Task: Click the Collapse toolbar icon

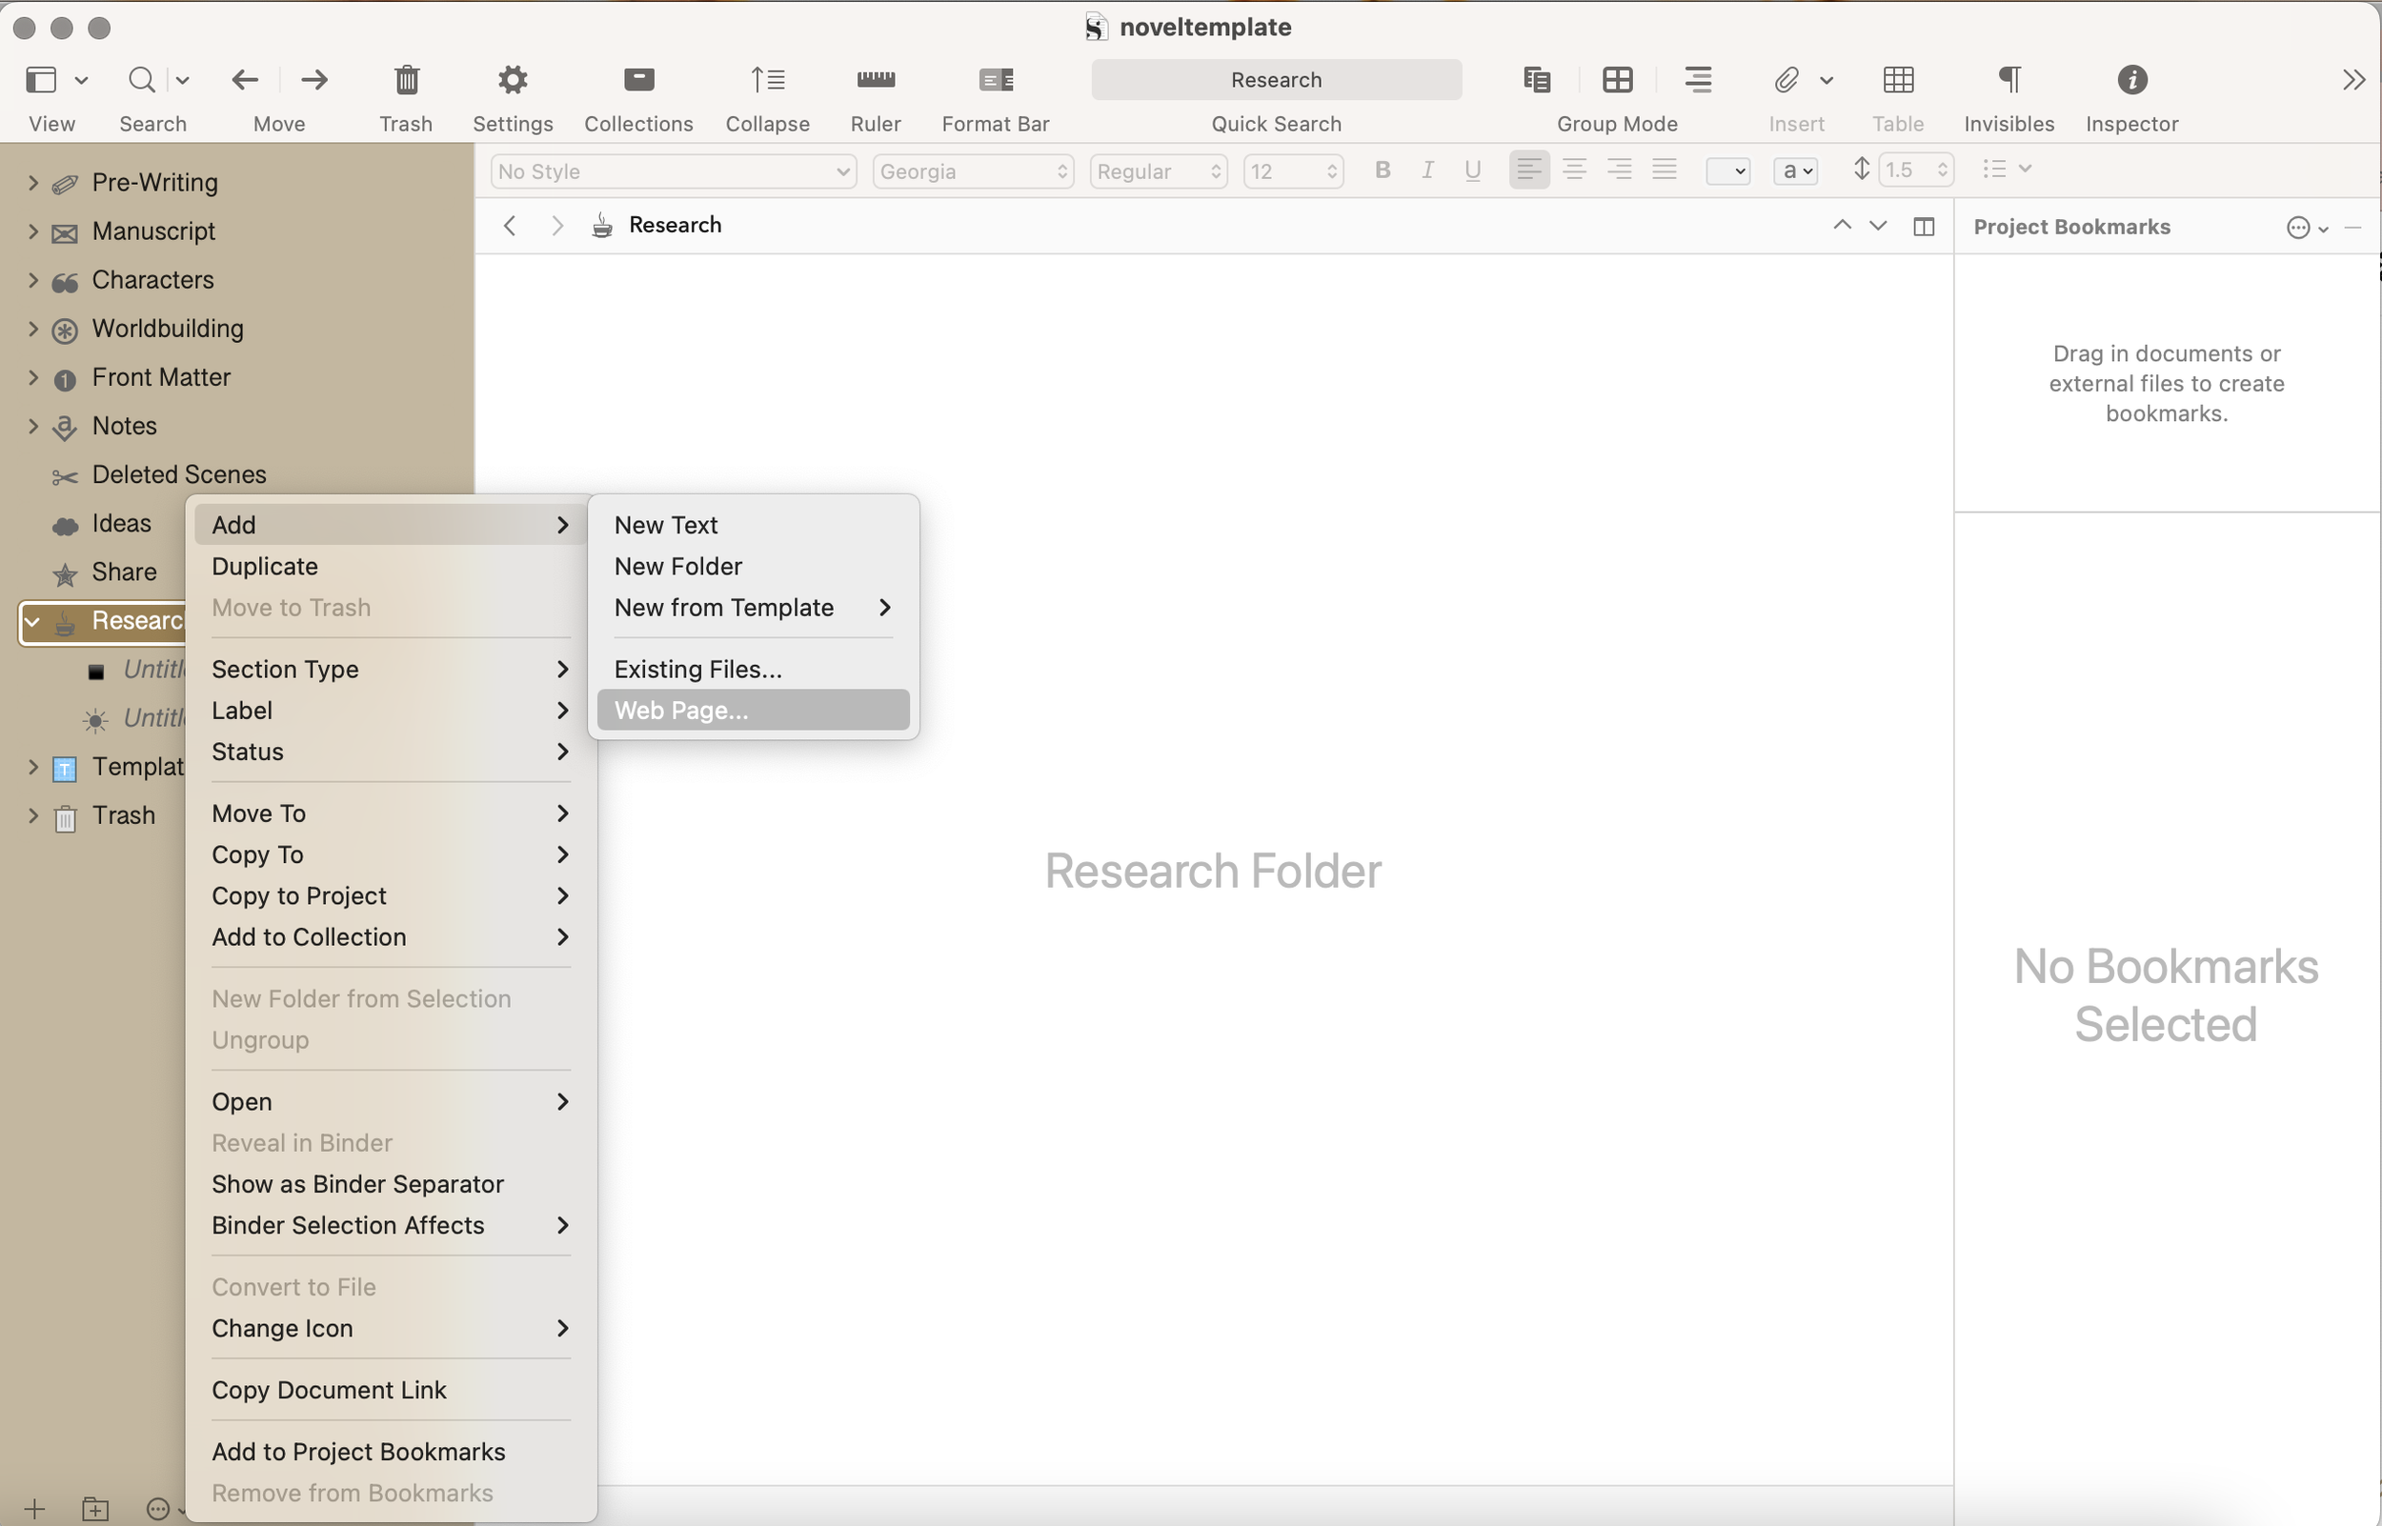Action: [x=767, y=79]
